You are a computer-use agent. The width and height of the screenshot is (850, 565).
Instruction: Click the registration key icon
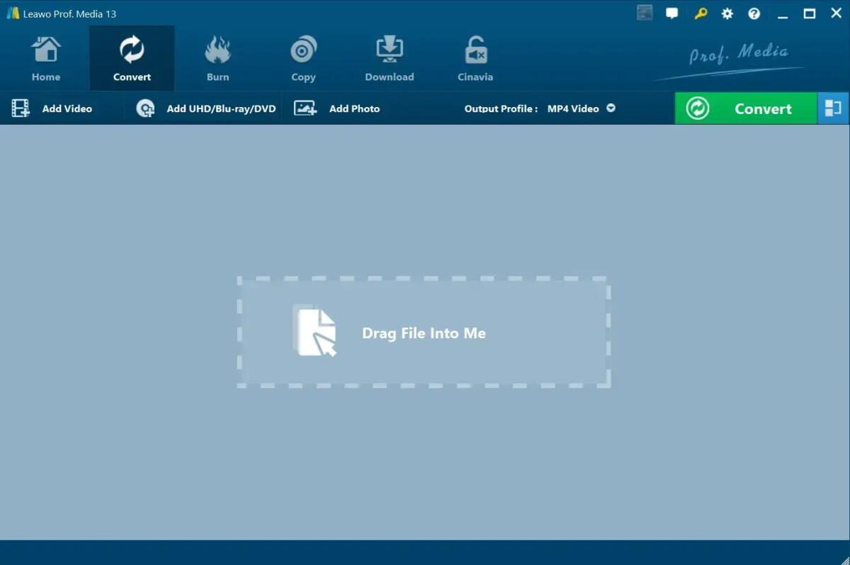click(700, 13)
